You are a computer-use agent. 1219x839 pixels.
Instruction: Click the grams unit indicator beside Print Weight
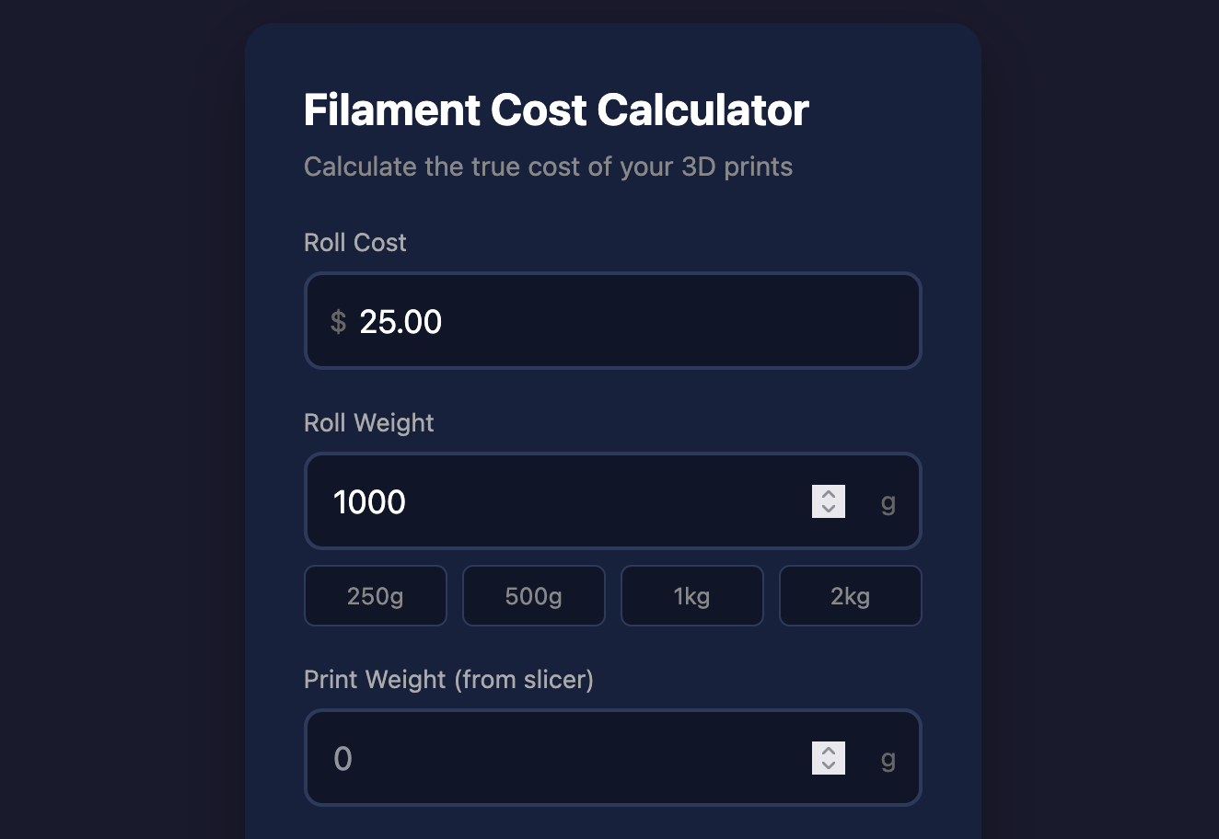click(x=887, y=759)
